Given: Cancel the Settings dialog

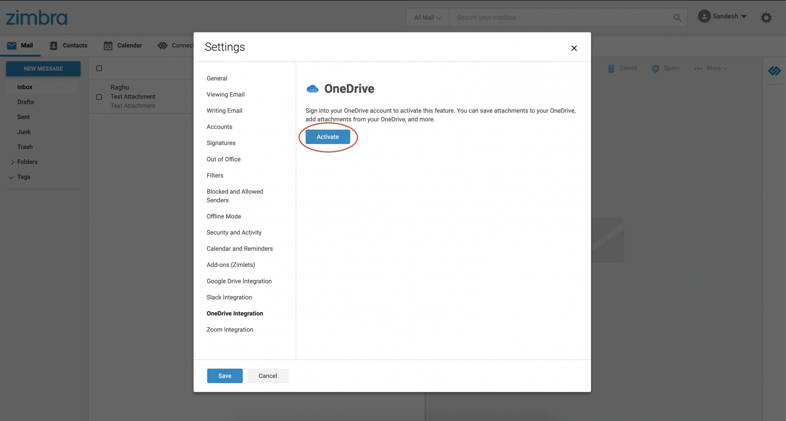Looking at the screenshot, I should [268, 376].
